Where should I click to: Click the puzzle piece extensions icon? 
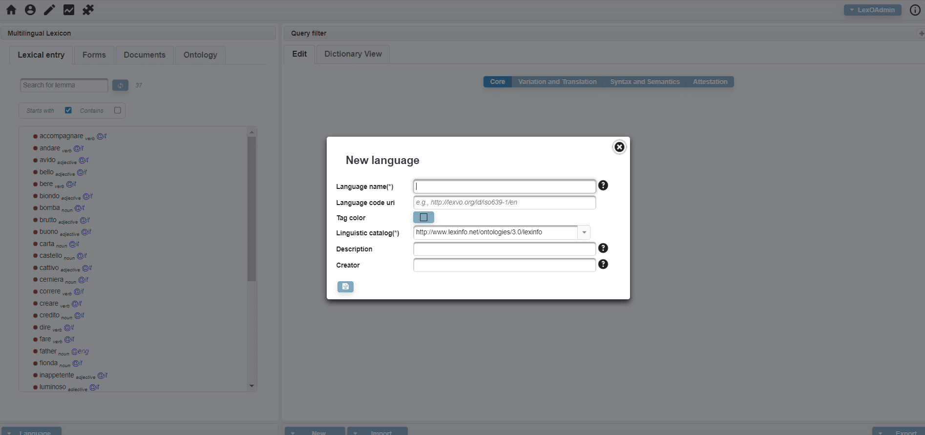point(88,10)
